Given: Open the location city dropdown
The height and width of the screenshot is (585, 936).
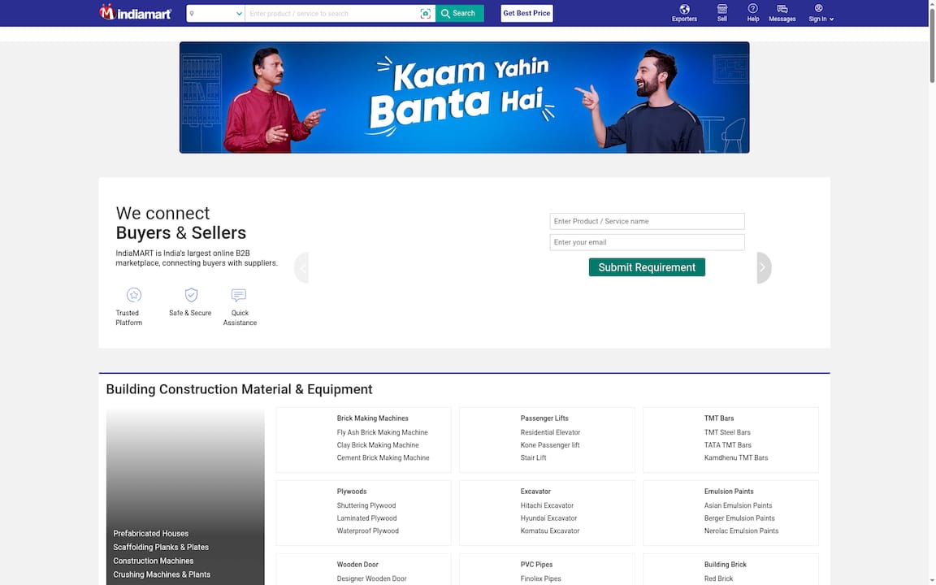Looking at the screenshot, I should point(215,13).
